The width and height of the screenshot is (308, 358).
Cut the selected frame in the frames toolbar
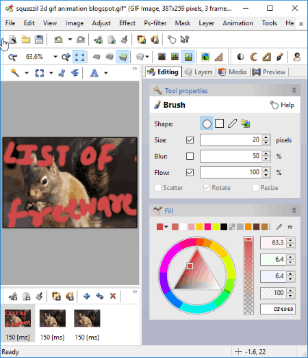tap(13, 297)
